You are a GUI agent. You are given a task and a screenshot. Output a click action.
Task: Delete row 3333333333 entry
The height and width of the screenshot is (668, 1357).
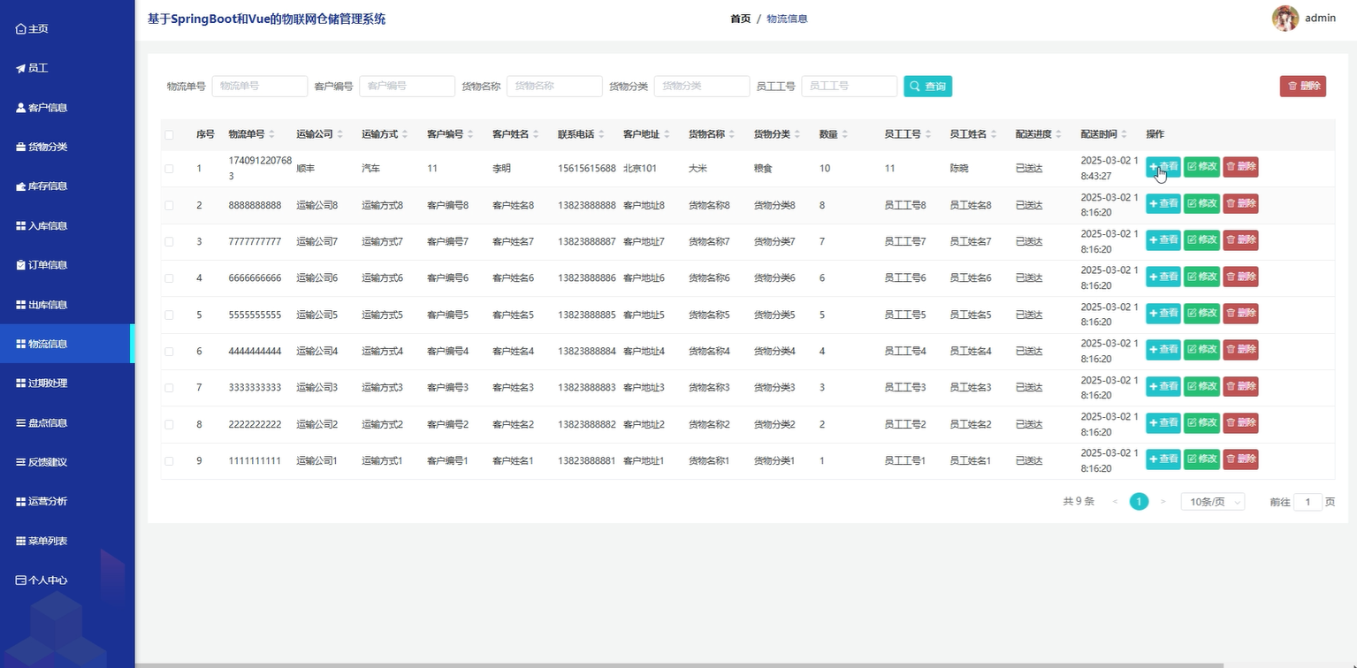[x=1240, y=386]
